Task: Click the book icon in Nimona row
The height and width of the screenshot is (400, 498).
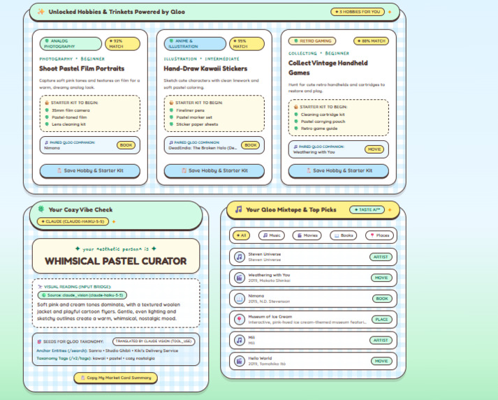Action: [239, 298]
